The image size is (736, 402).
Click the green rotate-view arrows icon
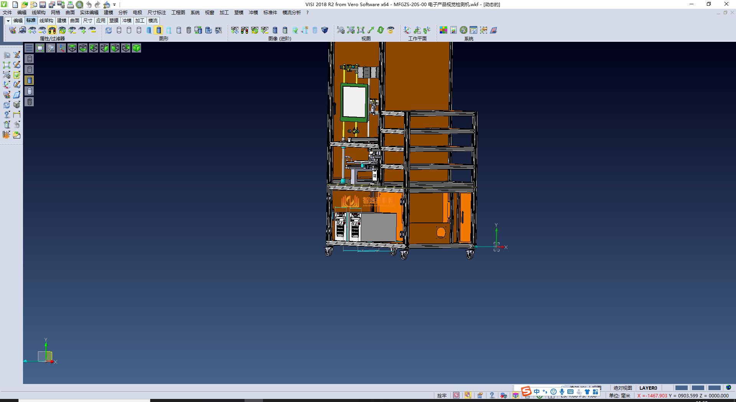[381, 30]
